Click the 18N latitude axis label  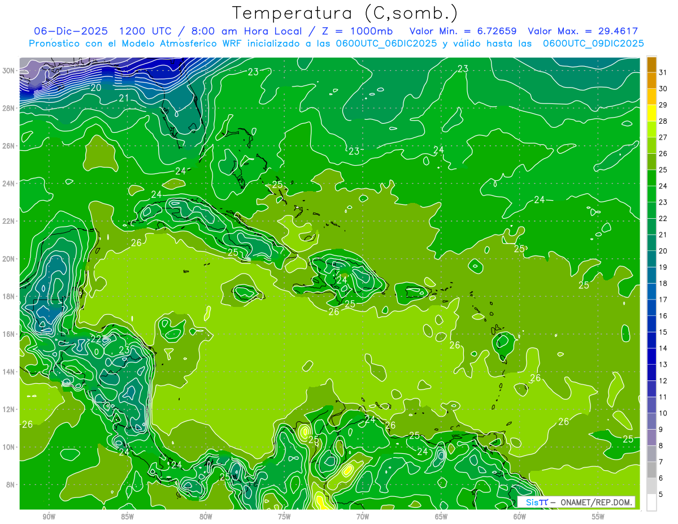click(10, 297)
